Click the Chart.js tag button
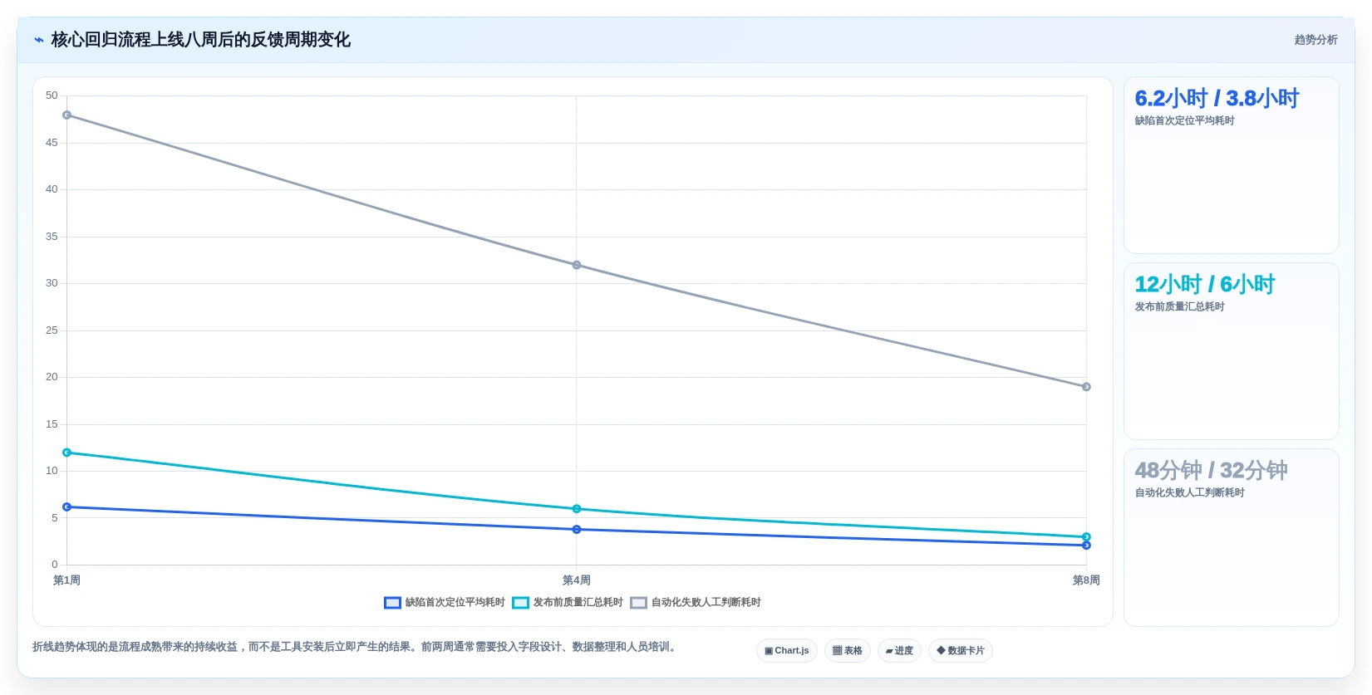Image resolution: width=1372 pixels, height=695 pixels. [787, 651]
